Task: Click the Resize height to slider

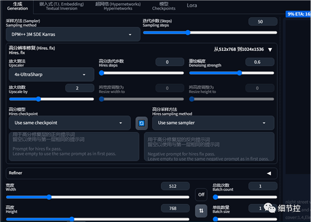Action: pyautogui.click(x=232, y=99)
